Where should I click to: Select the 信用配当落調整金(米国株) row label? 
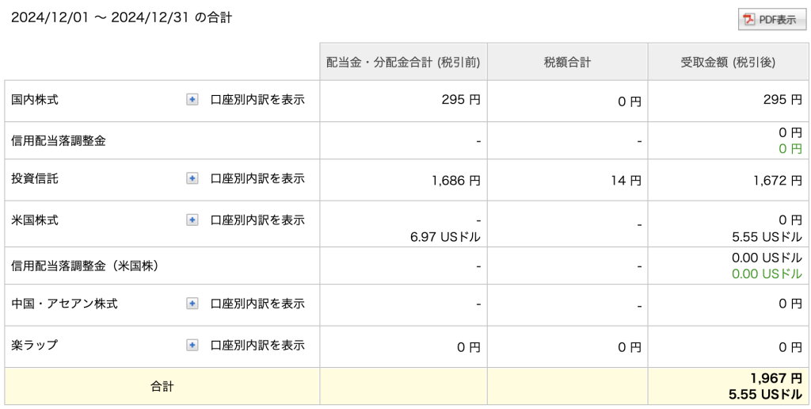[85, 266]
